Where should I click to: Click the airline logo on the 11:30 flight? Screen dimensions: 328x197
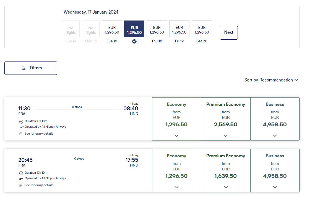(21, 127)
